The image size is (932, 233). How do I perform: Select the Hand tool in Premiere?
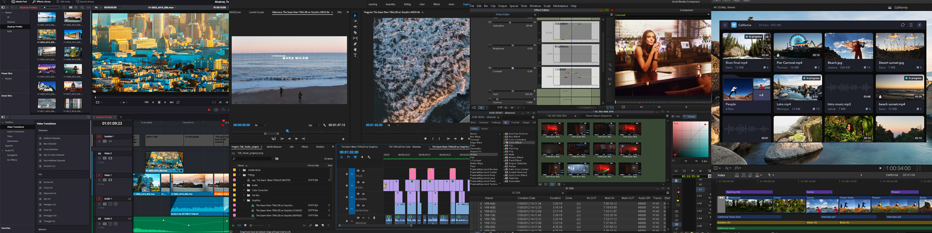[355, 49]
